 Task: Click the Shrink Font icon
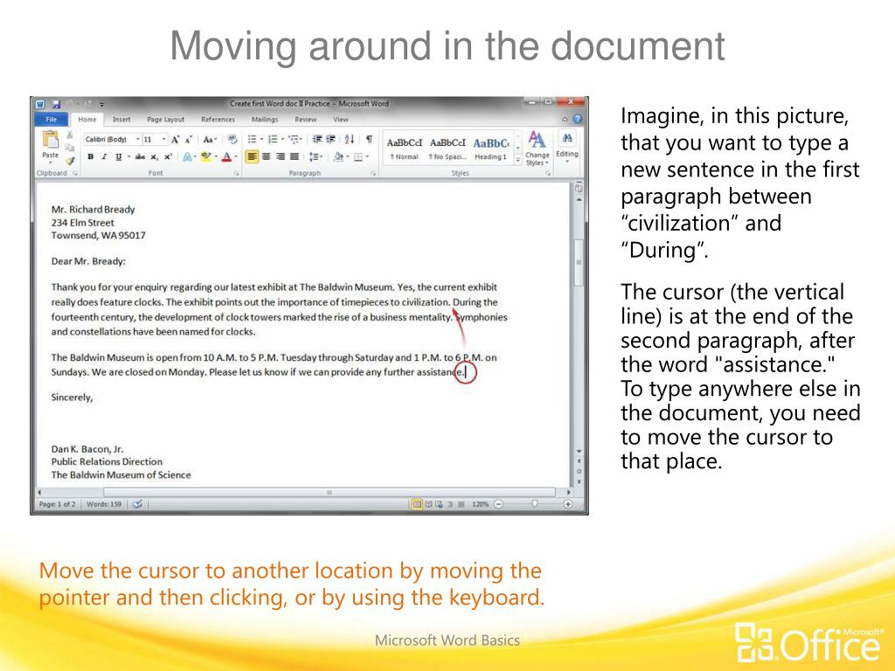click(188, 139)
